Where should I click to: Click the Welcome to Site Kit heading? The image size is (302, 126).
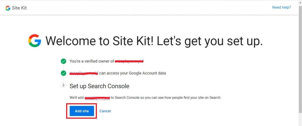154,41
